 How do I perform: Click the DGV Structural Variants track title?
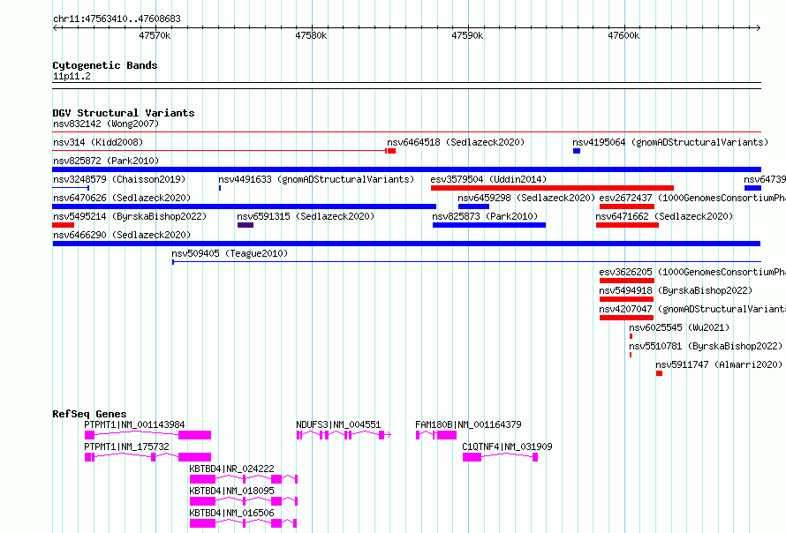coord(124,113)
